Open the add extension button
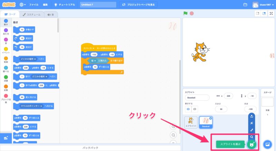Viewport: 276px width, 151px height. point(6,138)
